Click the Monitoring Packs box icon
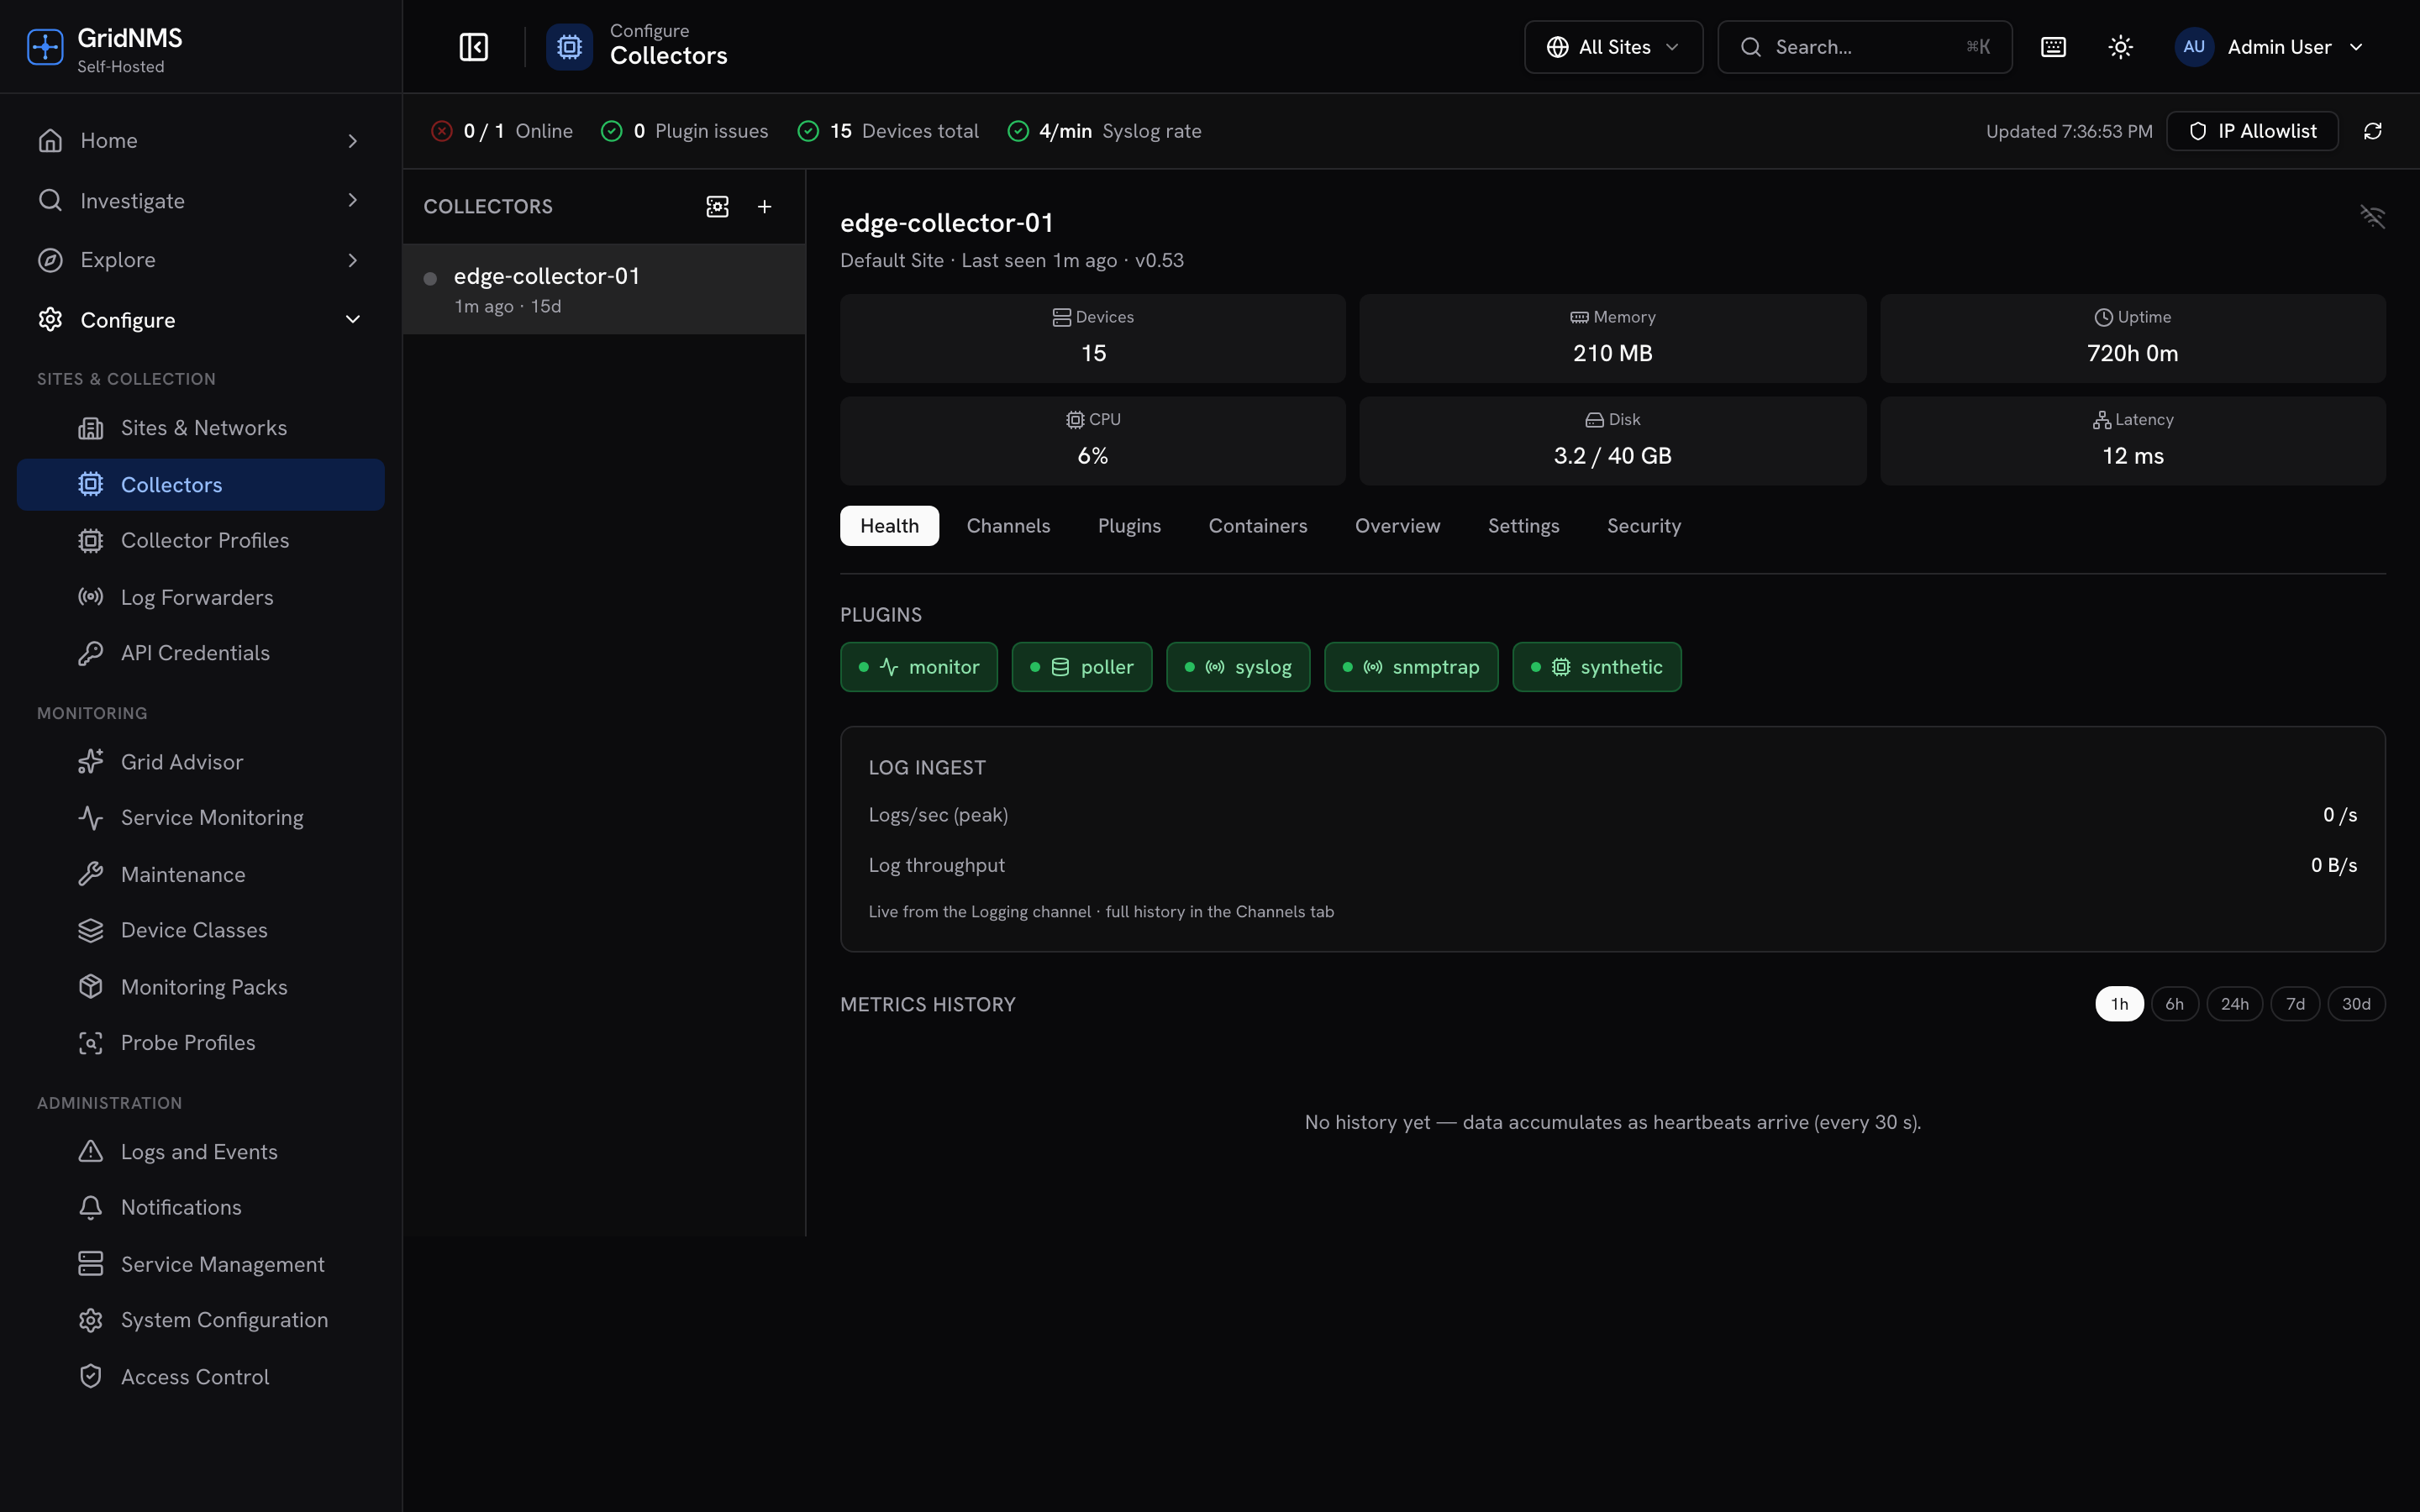This screenshot has width=2420, height=1512. [x=91, y=987]
